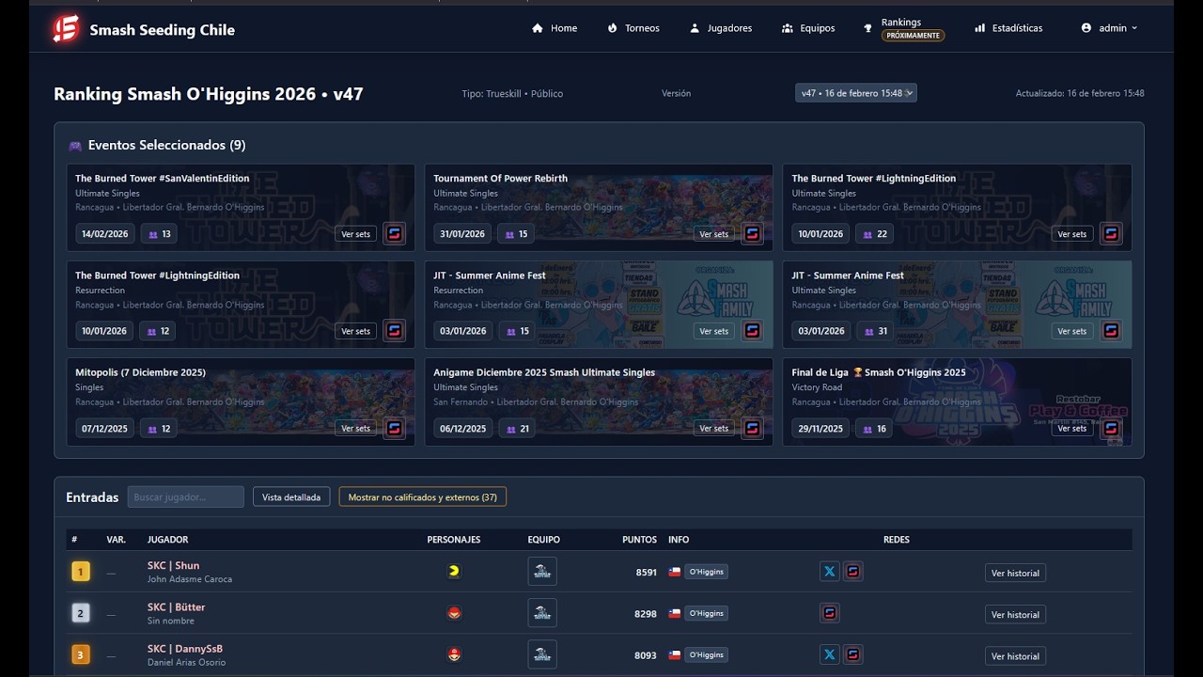The height and width of the screenshot is (677, 1203).
Task: Click DannySsB's character icon
Action: pos(454,654)
